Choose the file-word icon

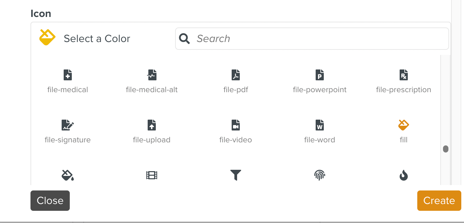[x=320, y=125]
